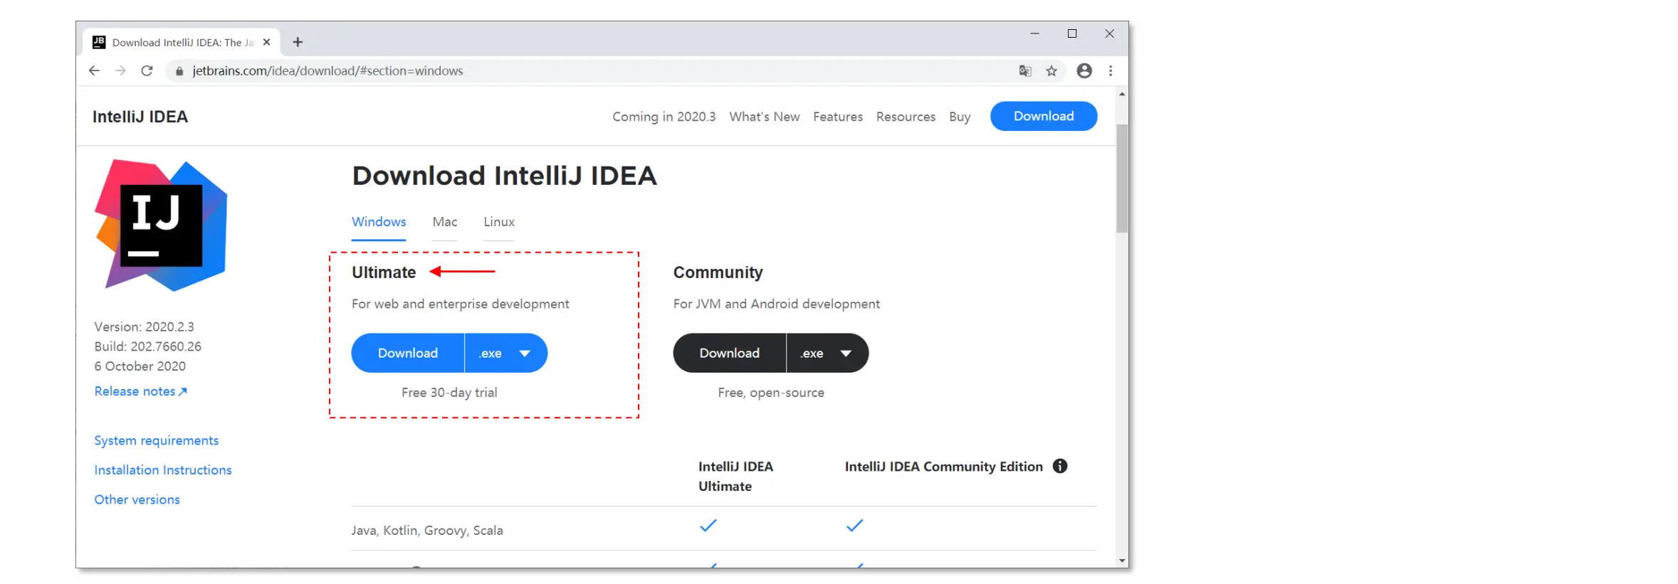Click the browser forward arrow
Image resolution: width=1678 pixels, height=584 pixels.
(x=120, y=70)
